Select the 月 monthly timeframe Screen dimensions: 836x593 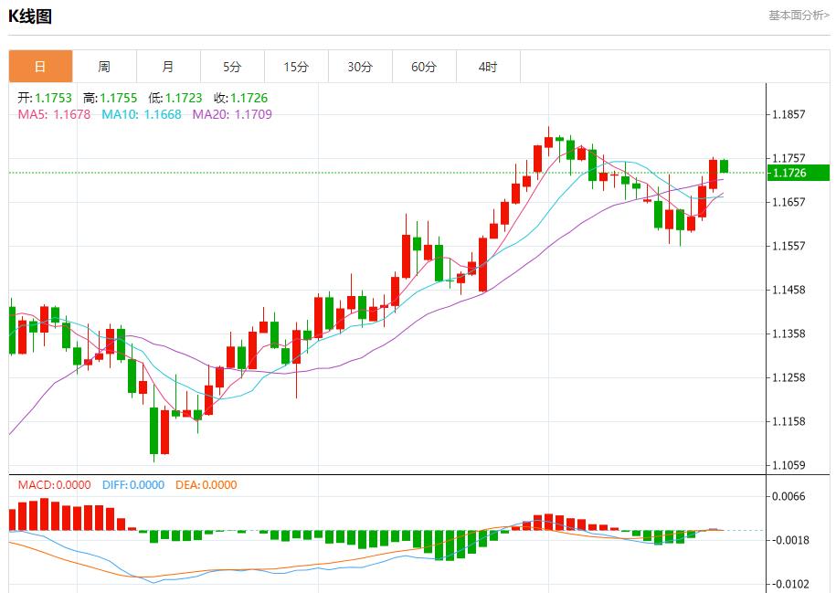[x=168, y=66]
